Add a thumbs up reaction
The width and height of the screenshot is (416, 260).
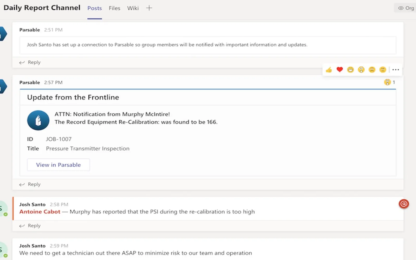click(329, 70)
